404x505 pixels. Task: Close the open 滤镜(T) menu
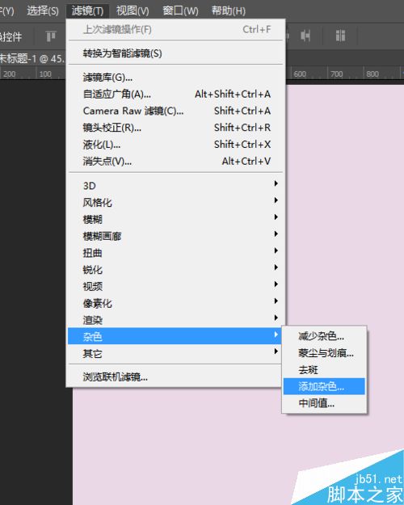pos(87,11)
